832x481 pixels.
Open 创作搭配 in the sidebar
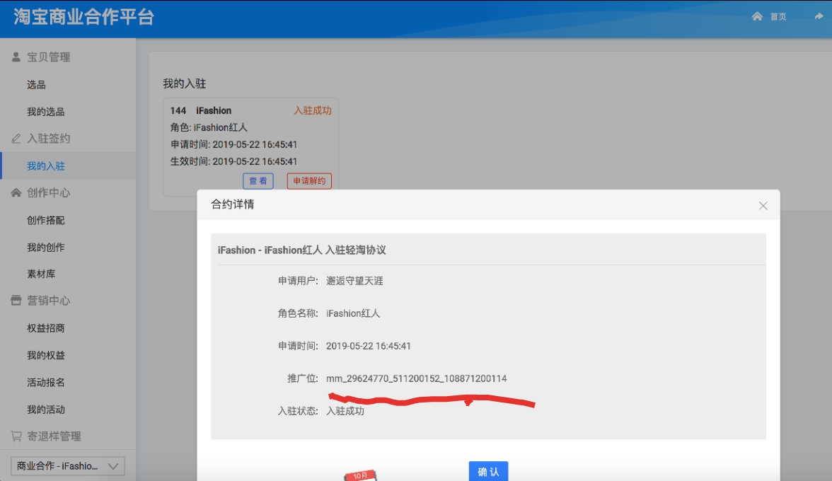pyautogui.click(x=45, y=220)
